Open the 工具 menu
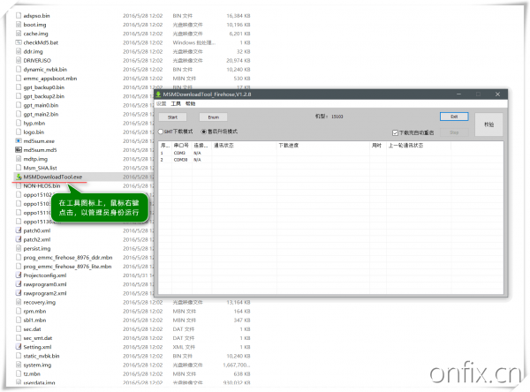This screenshot has width=530, height=392. 176,103
